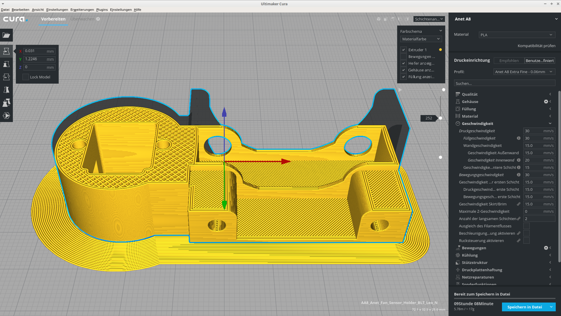
Task: Play the layer simulation
Action: coord(400,90)
